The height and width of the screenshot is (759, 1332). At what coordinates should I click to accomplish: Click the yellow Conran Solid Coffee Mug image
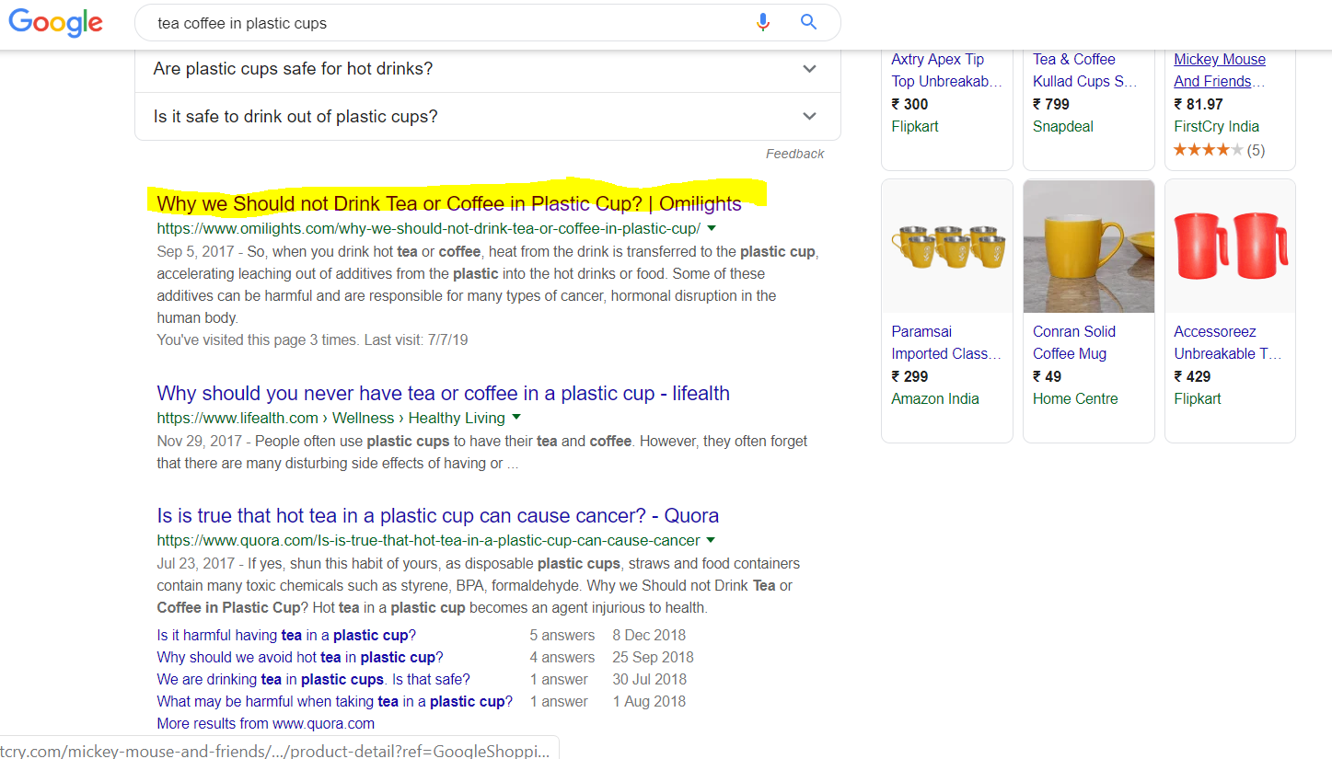coord(1088,247)
